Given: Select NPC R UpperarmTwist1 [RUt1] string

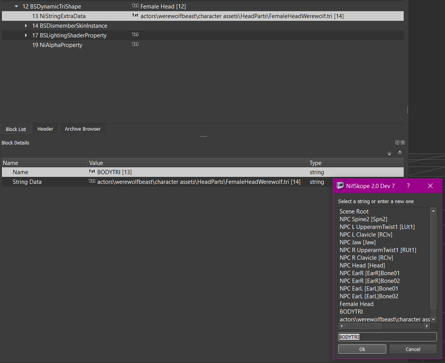Looking at the screenshot, I should (x=378, y=250).
